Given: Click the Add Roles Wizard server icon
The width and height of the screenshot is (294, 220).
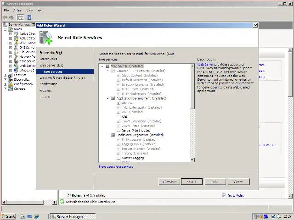Looking at the screenshot, I should click(x=46, y=38).
